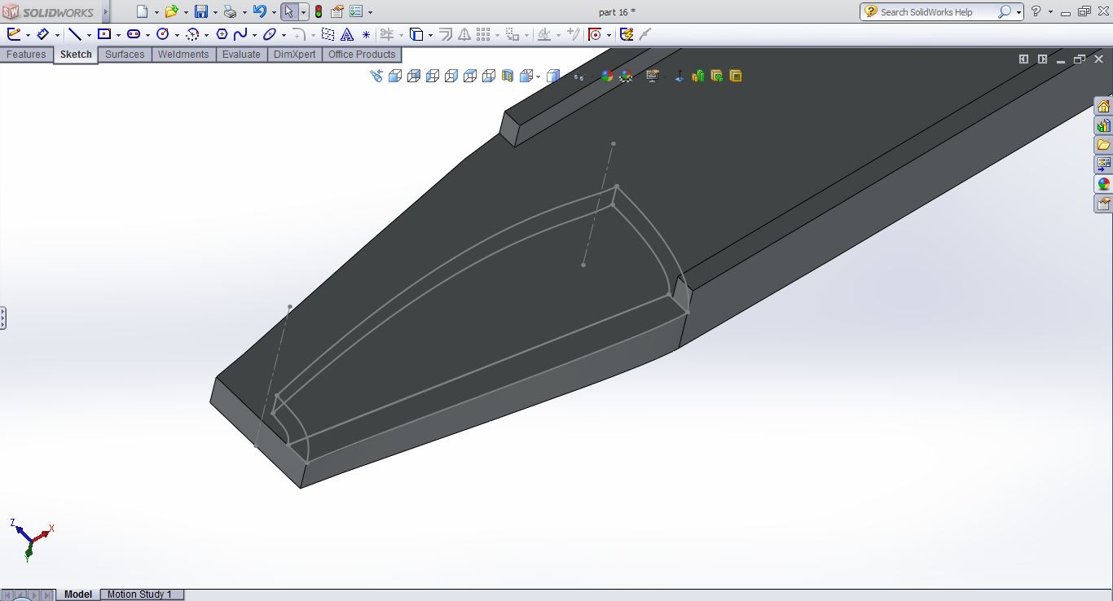
Task: Select the Polygon sketch tool
Action: (x=221, y=34)
